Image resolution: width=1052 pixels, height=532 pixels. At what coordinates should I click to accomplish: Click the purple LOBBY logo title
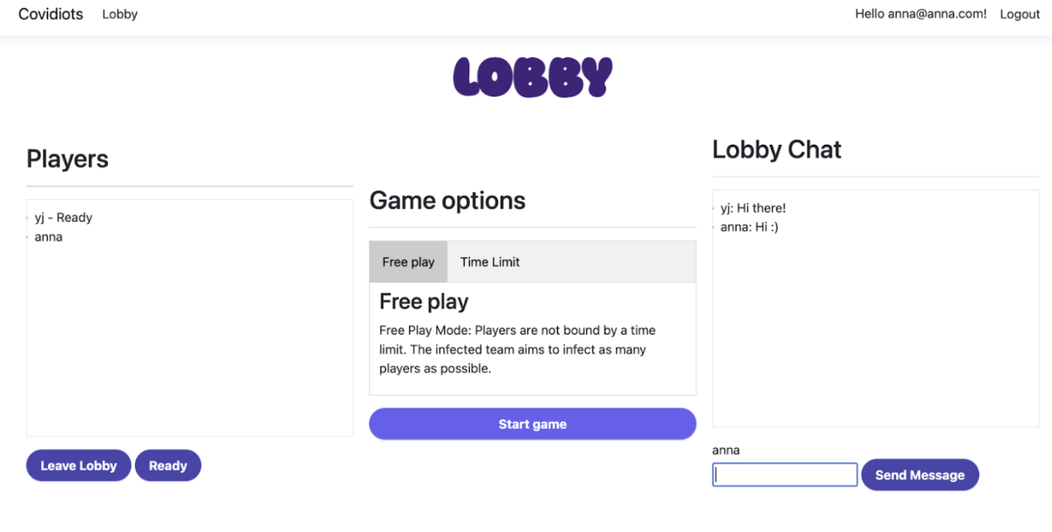point(533,77)
